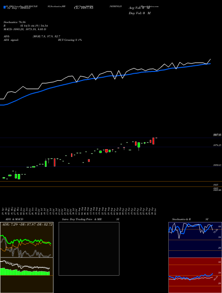
Task: Click the 'Avg Vol: 0 M' label
Action: 139,8
